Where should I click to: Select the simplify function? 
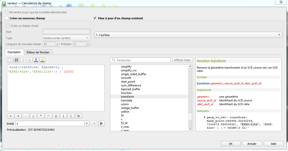tap(126, 67)
